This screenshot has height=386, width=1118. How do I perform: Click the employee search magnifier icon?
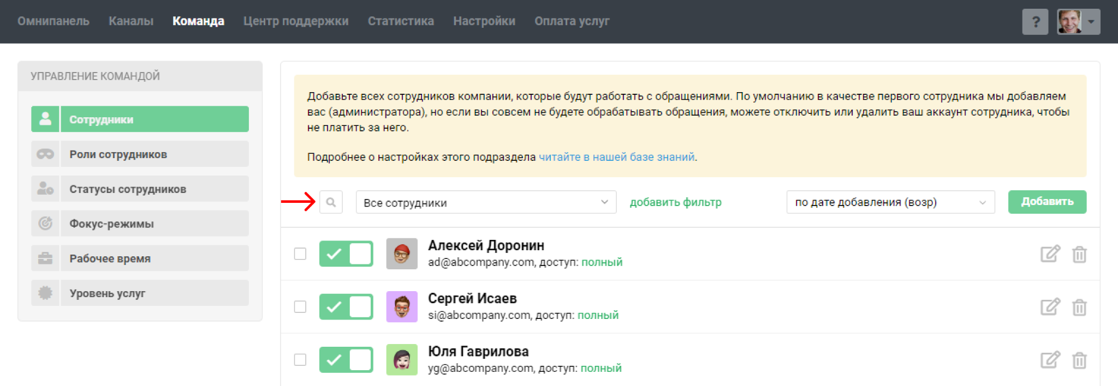coord(331,202)
